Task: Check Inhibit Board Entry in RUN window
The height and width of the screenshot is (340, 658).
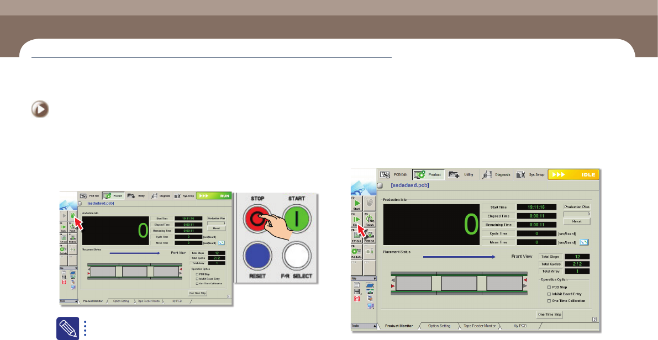Action: pos(197,279)
